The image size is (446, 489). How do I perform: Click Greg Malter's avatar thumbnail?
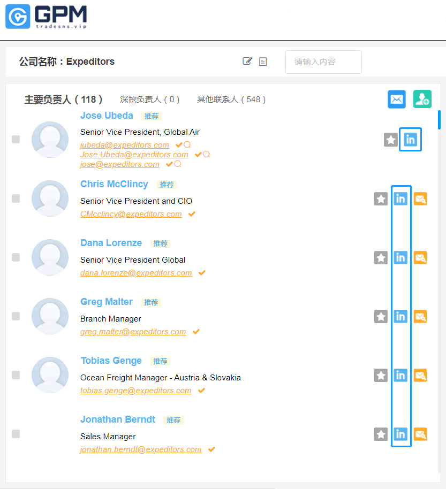[x=50, y=316]
